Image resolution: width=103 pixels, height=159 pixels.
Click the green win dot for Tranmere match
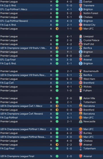[57, 5]
